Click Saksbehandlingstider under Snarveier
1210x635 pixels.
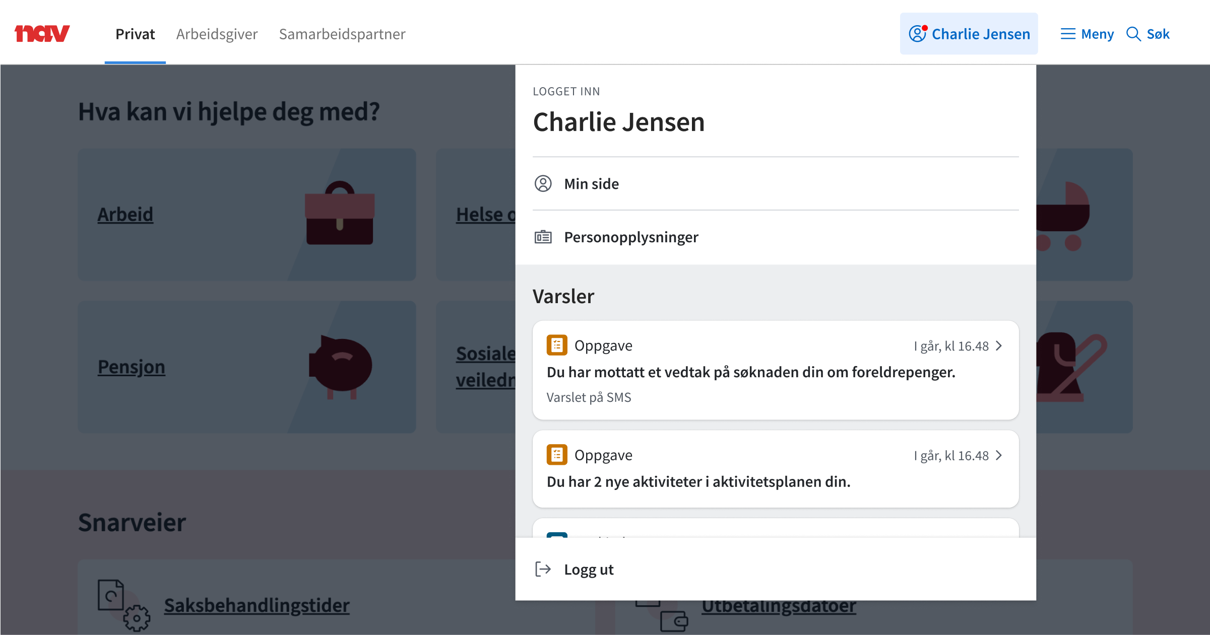257,606
